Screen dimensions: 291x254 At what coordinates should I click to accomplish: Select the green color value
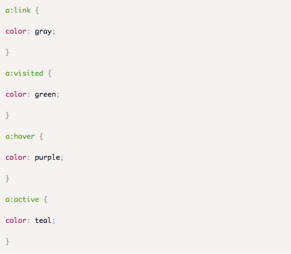tap(45, 94)
